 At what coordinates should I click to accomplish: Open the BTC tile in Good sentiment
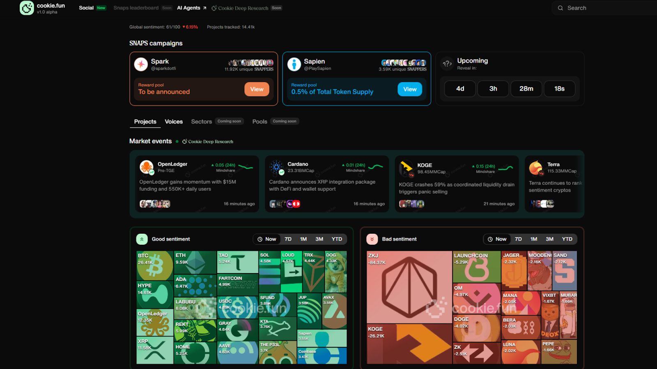click(x=155, y=266)
